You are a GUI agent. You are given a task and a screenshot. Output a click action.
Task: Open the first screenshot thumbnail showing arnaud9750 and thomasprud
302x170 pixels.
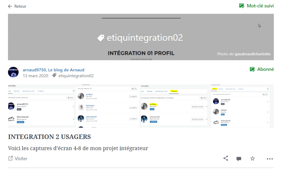coord(41,106)
